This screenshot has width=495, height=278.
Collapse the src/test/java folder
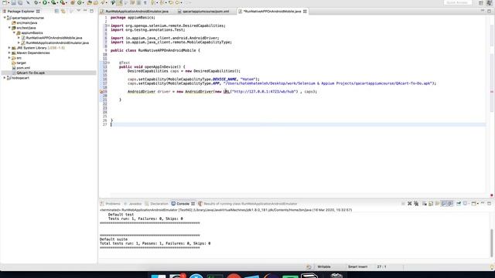tap(9, 28)
